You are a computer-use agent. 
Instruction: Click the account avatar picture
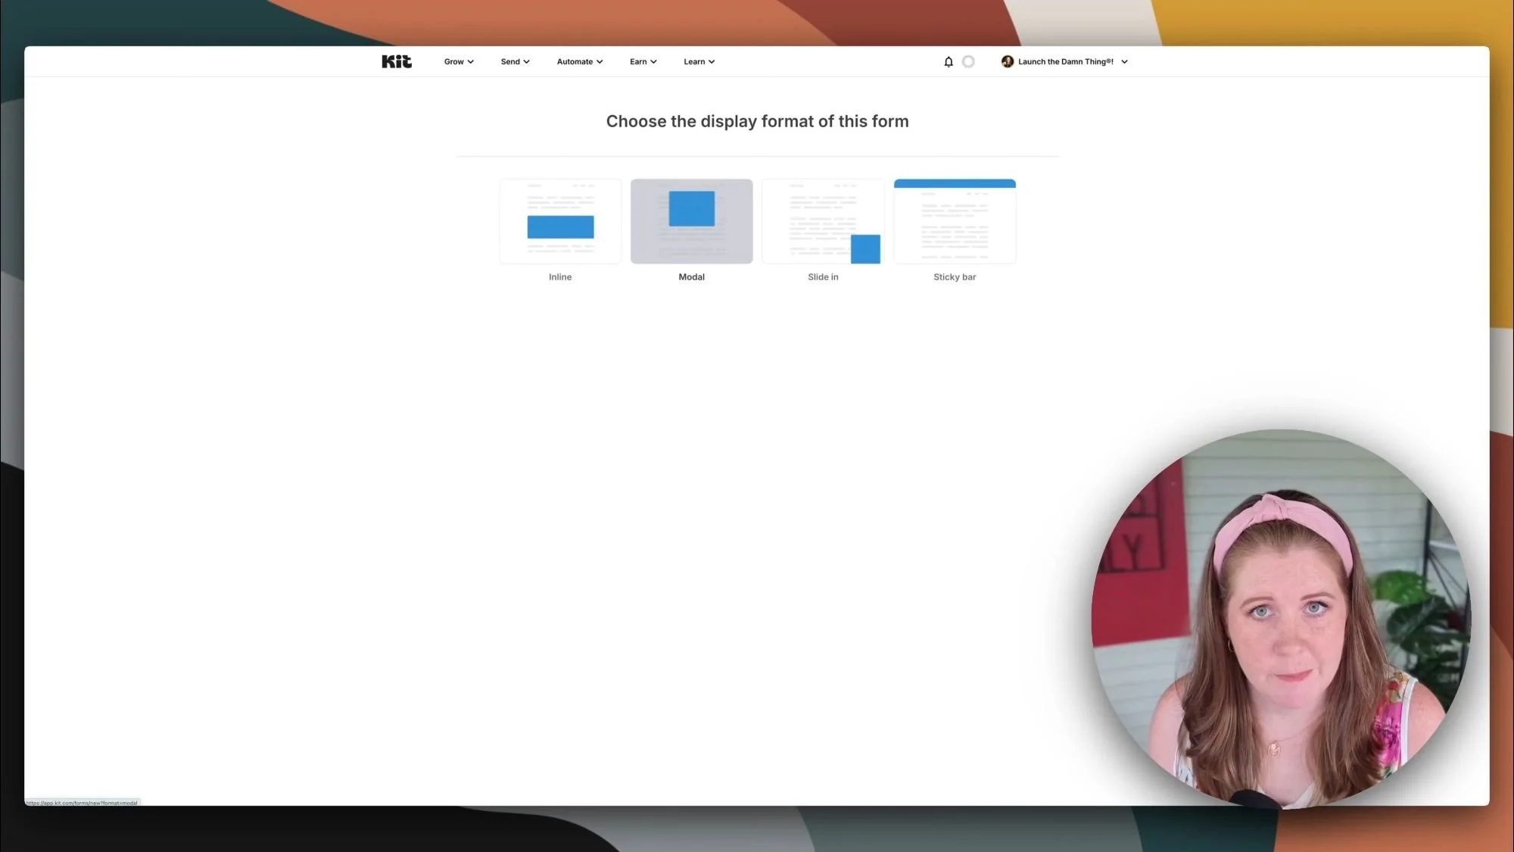pos(1007,61)
